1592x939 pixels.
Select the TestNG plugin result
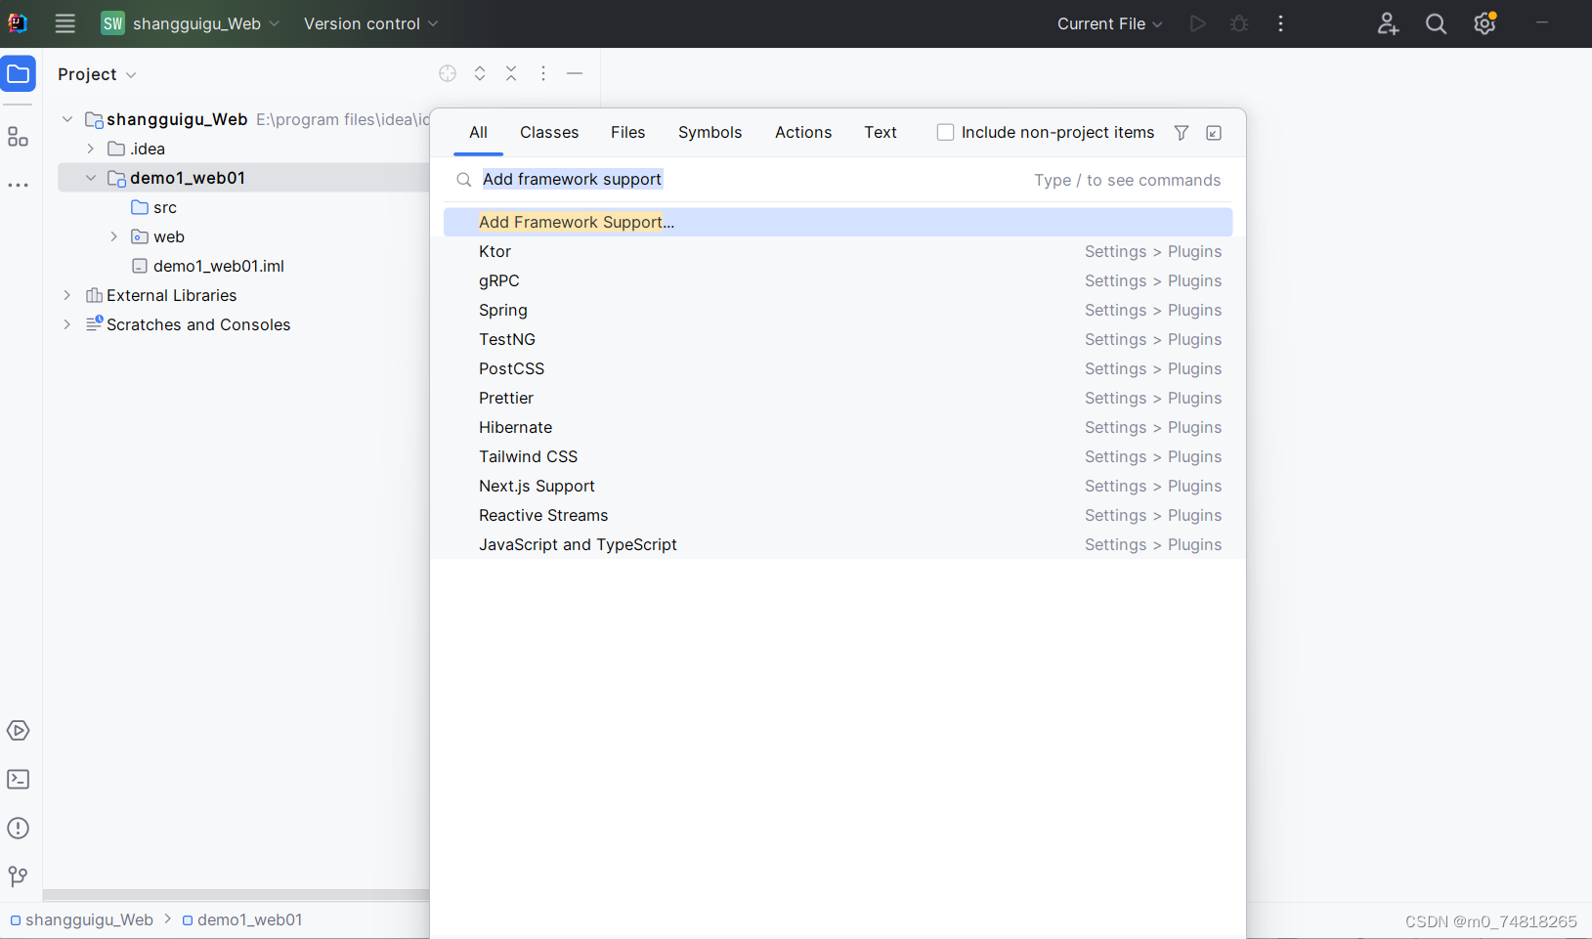point(838,339)
